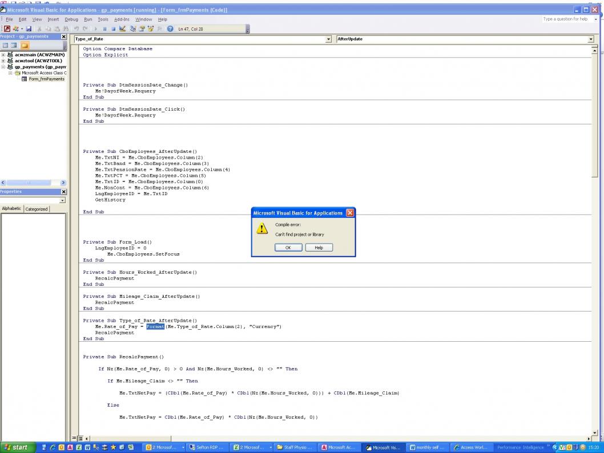The height and width of the screenshot is (453, 604).
Task: Open dropdown arrow beside Insert Module icon
Action: (x=22, y=29)
